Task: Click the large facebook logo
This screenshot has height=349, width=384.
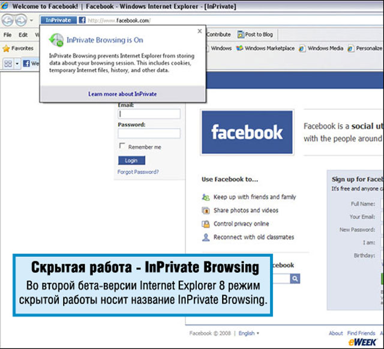Action: pyautogui.click(x=247, y=132)
